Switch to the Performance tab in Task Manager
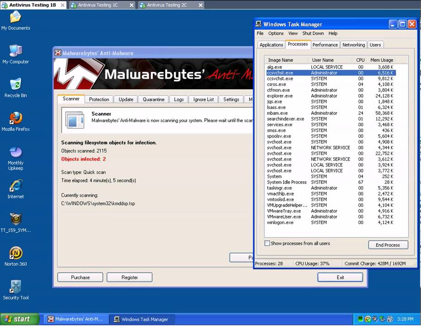This screenshot has height=326, width=421. pos(325,45)
